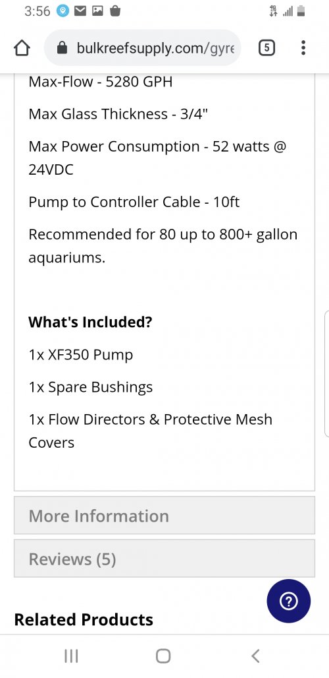329x678 pixels.
Task: Expand the Reviews (5) section
Action: (164, 558)
